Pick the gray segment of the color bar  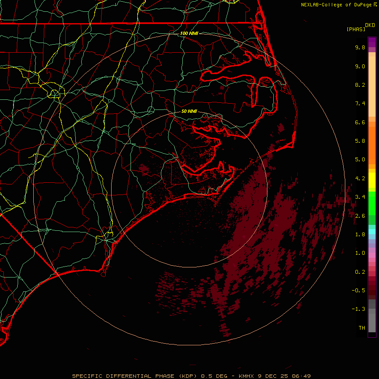[x=372, y=317]
